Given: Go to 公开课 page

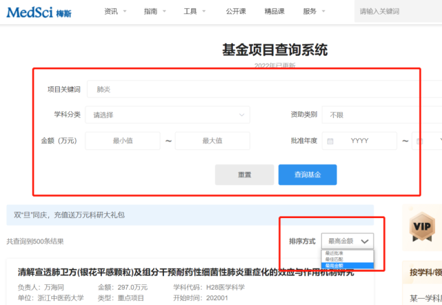Looking at the screenshot, I should coord(236,11).
